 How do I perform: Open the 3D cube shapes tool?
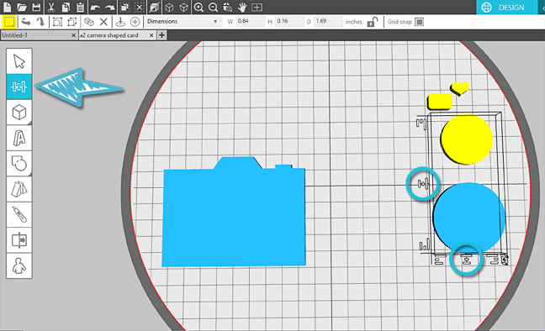pos(19,113)
